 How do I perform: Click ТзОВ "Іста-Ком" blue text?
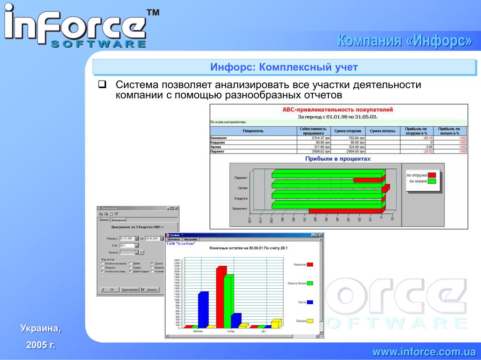point(181,244)
